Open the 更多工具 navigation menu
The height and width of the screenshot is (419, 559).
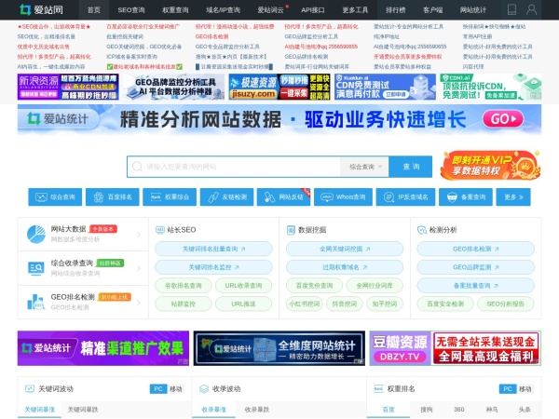tap(355, 10)
